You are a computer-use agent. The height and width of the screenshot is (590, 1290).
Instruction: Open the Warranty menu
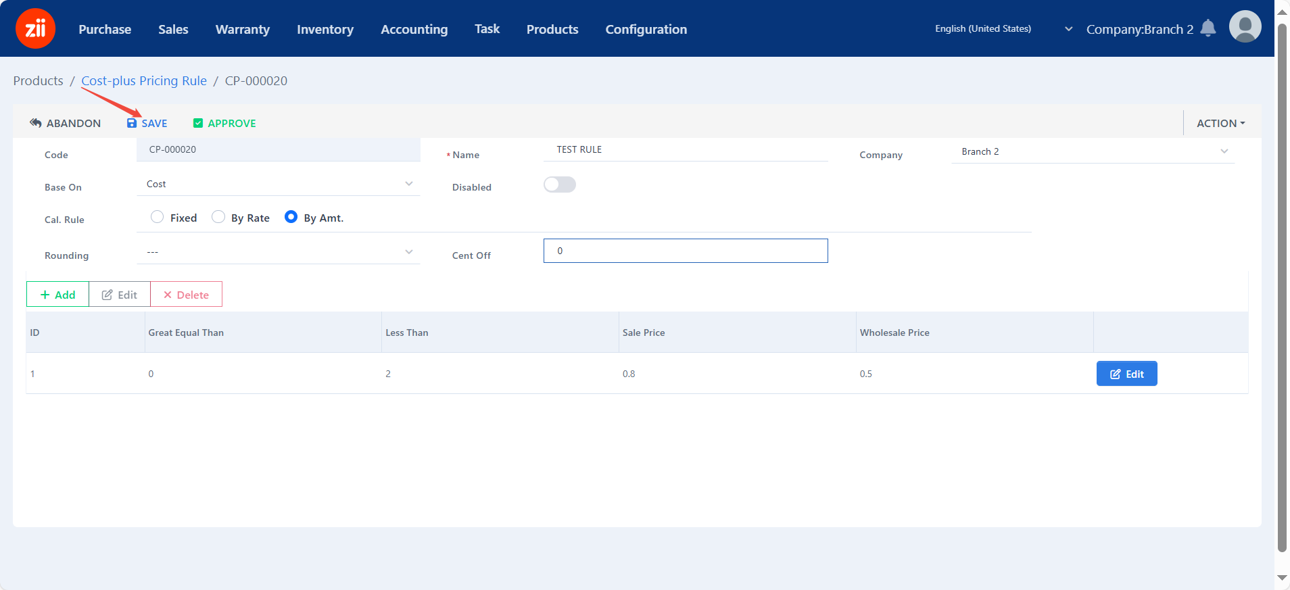(x=243, y=29)
